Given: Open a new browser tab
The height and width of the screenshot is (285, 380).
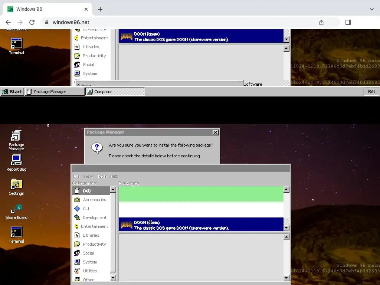Looking at the screenshot, I should point(100,9).
